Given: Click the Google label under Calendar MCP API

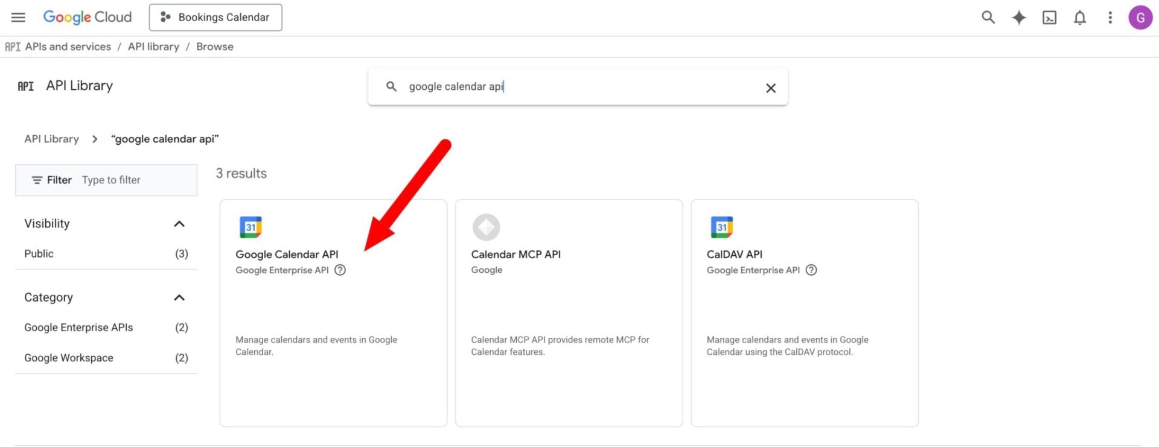Looking at the screenshot, I should click(x=487, y=270).
